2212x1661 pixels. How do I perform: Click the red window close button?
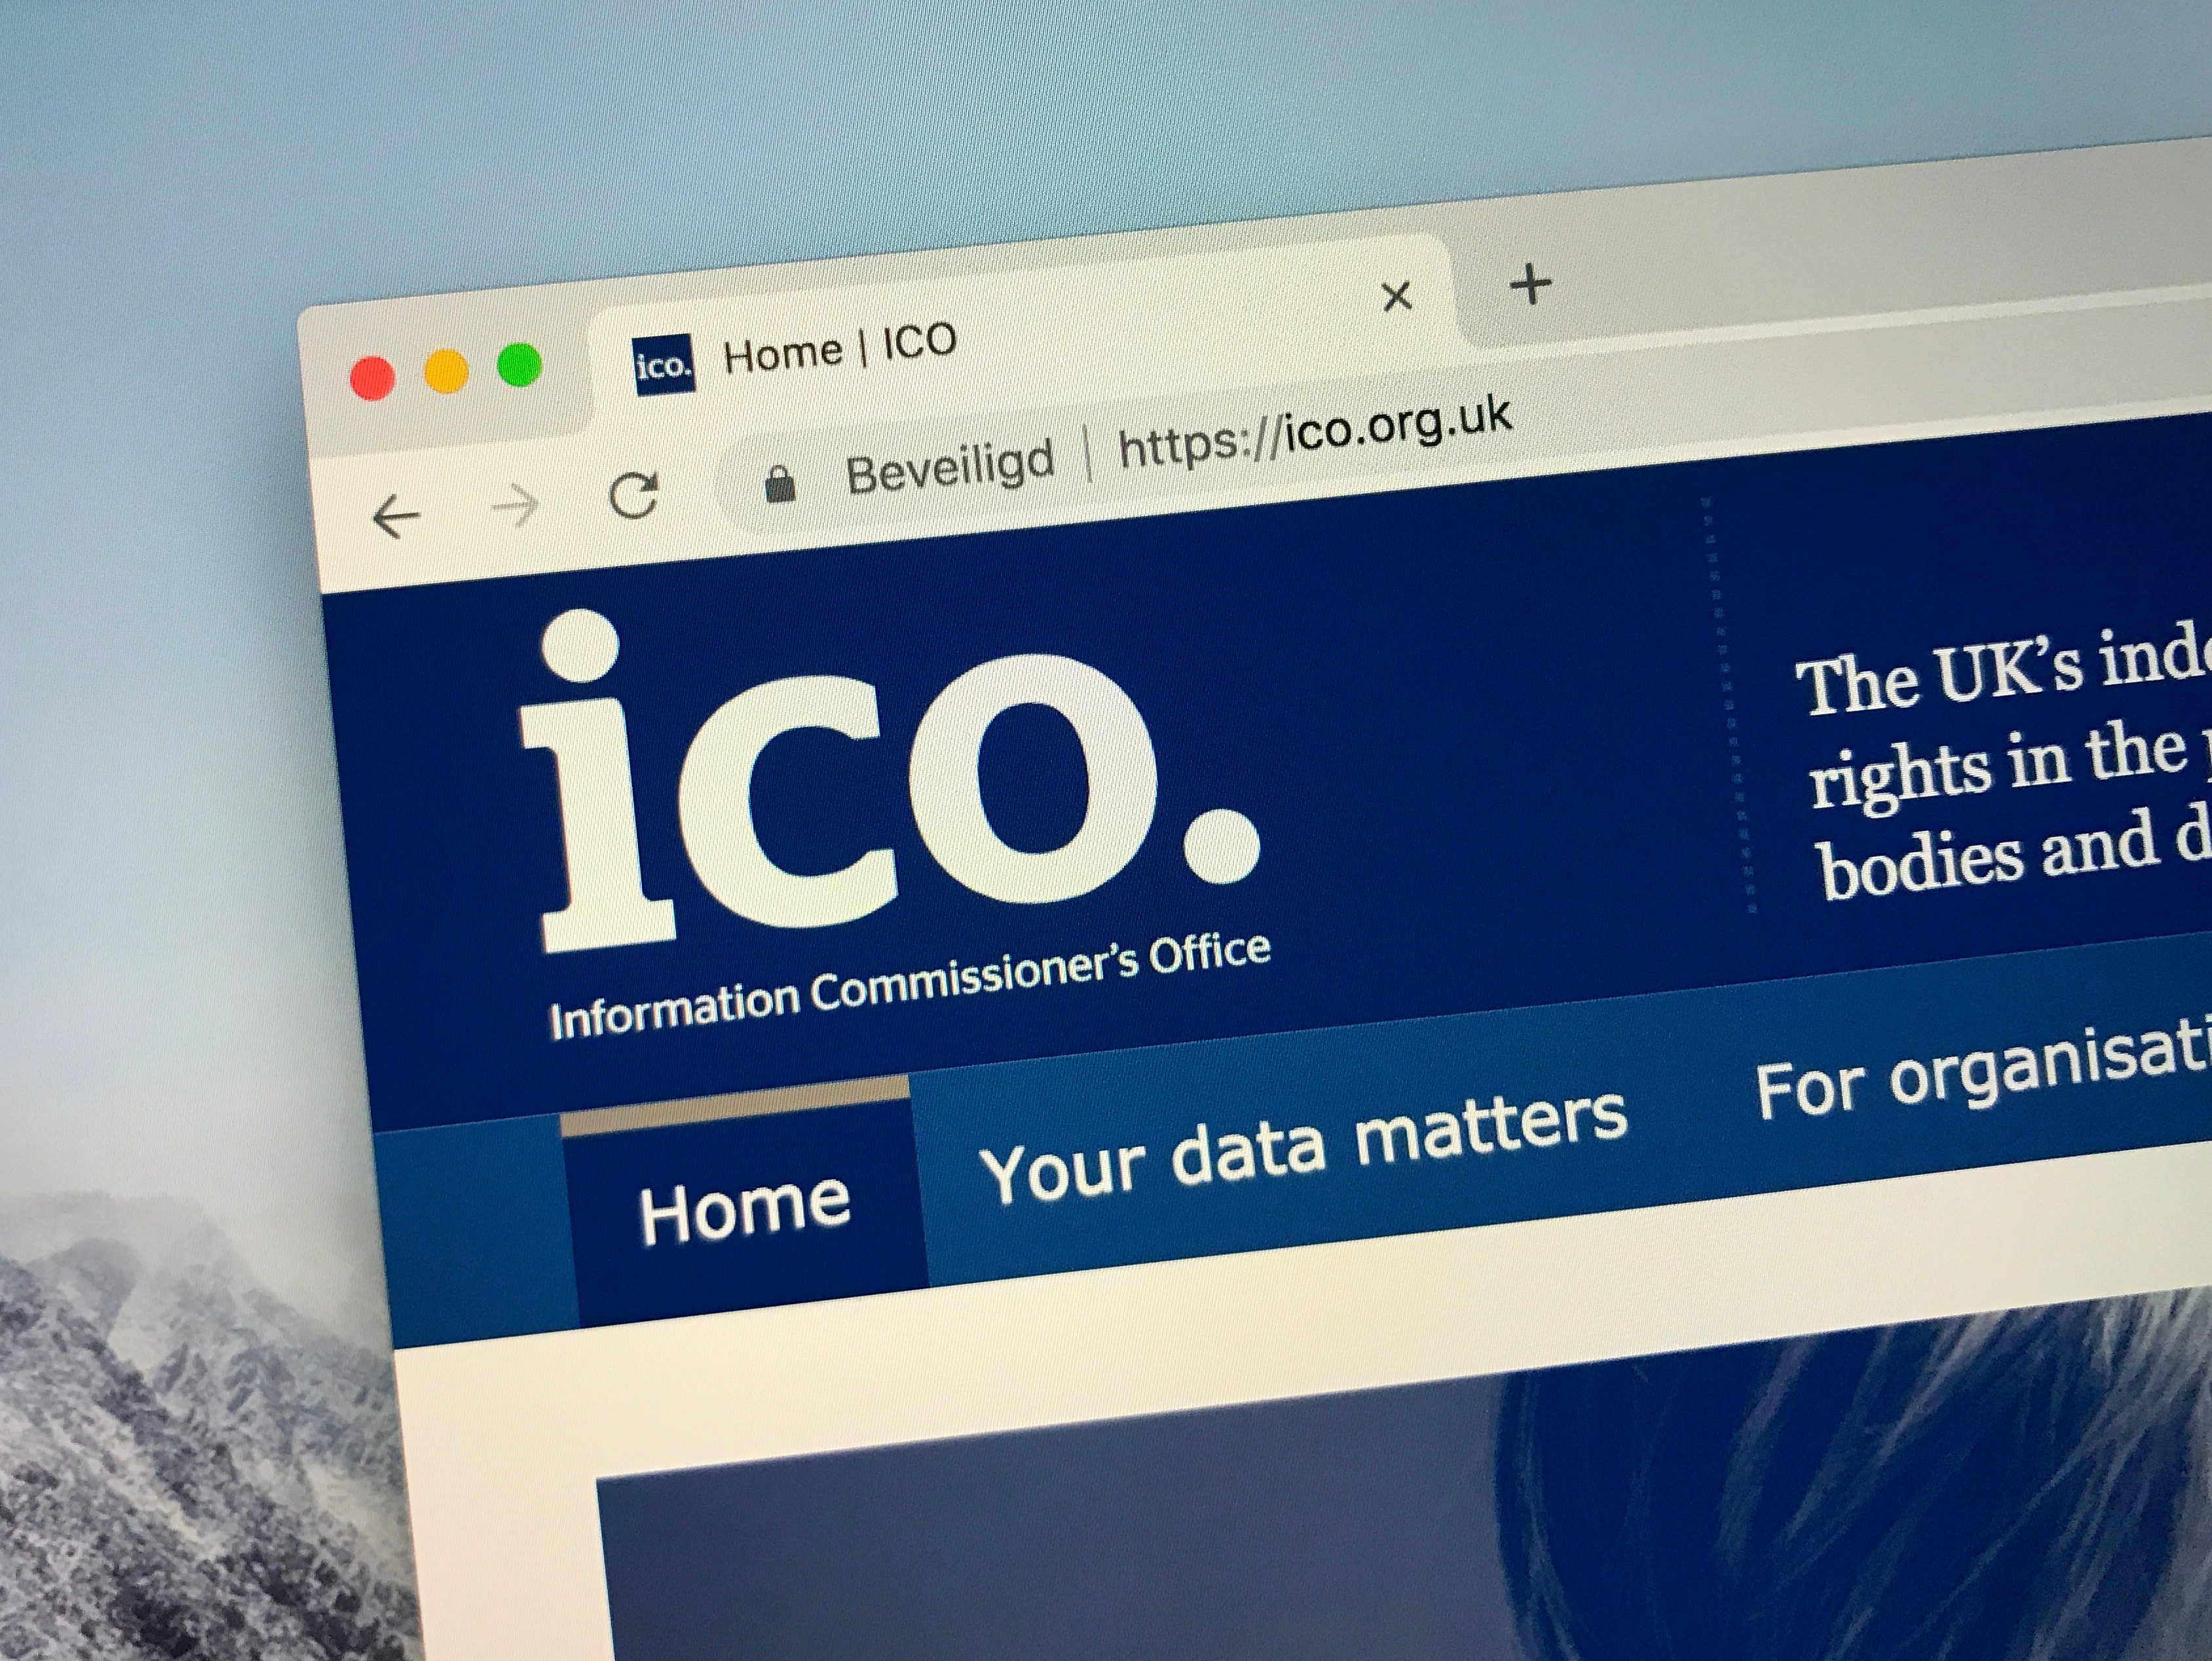pyautogui.click(x=372, y=379)
